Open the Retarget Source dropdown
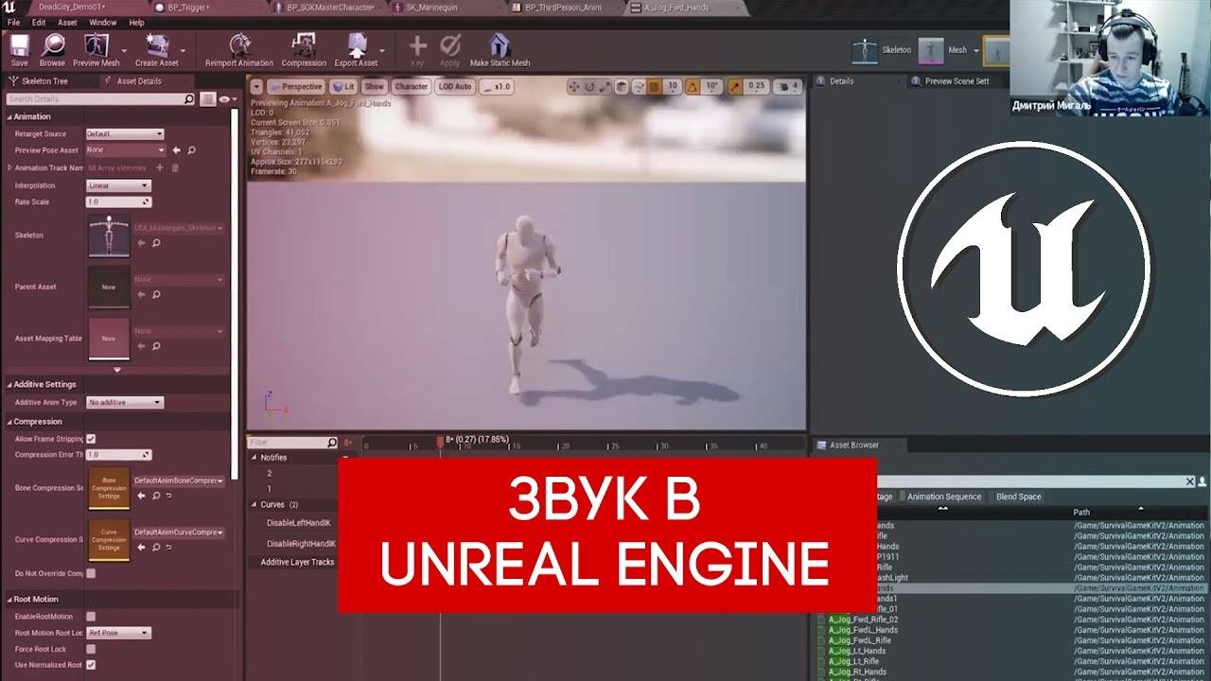Image resolution: width=1211 pixels, height=681 pixels. (x=125, y=134)
